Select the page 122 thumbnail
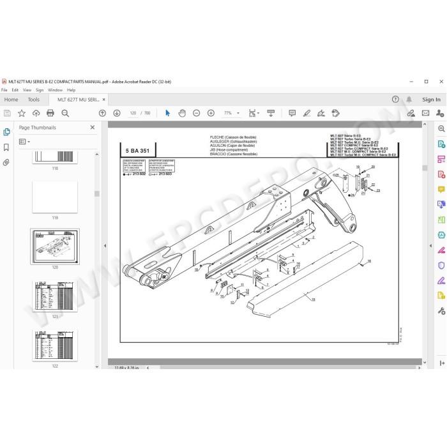447x447 pixels. (x=55, y=345)
